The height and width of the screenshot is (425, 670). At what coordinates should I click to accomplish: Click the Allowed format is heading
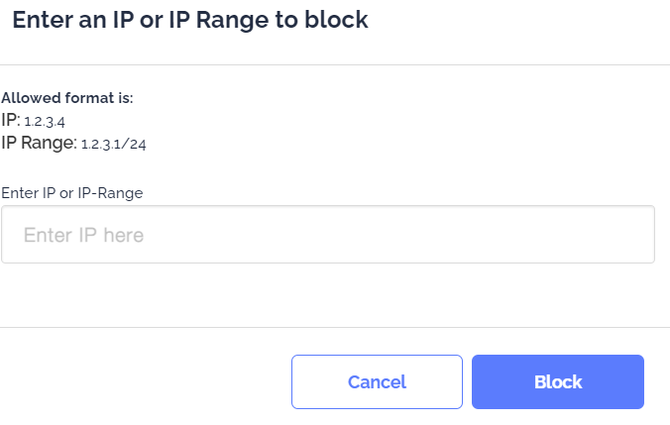[67, 98]
